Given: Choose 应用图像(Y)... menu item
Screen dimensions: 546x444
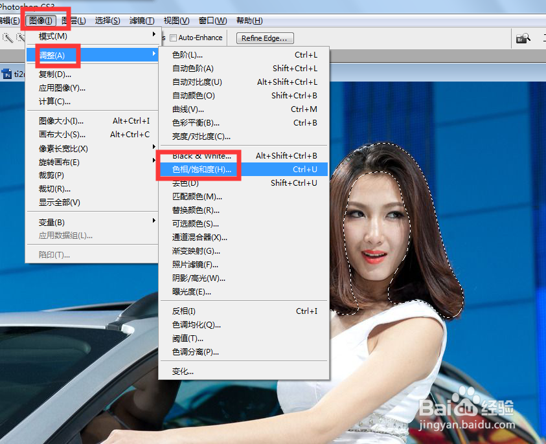Looking at the screenshot, I should [92, 87].
